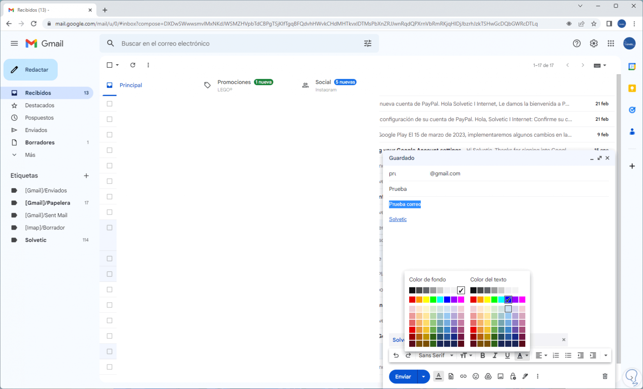Undo last edit in compose toolbar
The width and height of the screenshot is (643, 389).
coord(396,355)
